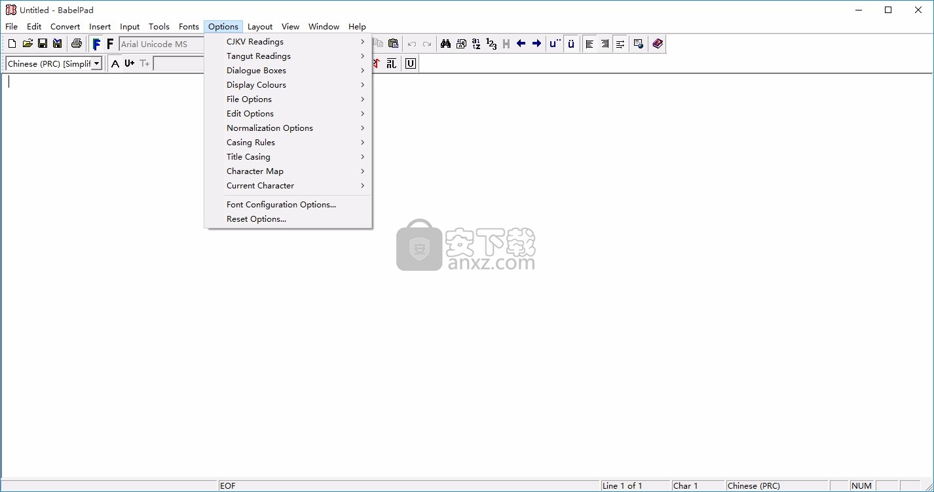The image size is (934, 492).
Task: Click the BabelPad app icon in the title bar
Action: (10, 10)
